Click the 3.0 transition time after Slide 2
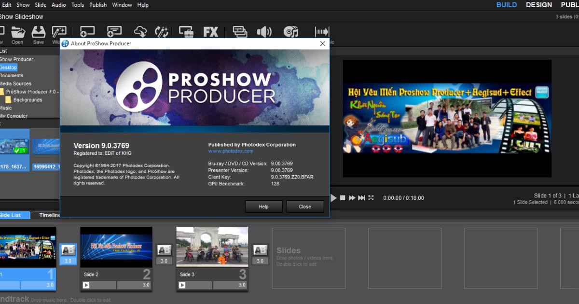This screenshot has width=579, height=304. [x=164, y=261]
